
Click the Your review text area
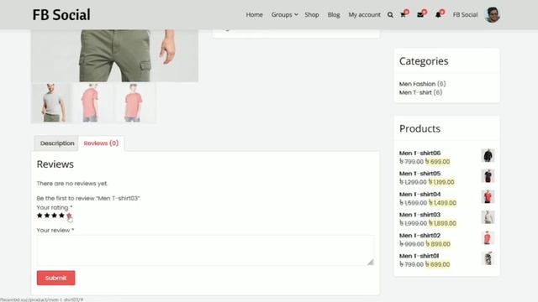coord(205,251)
